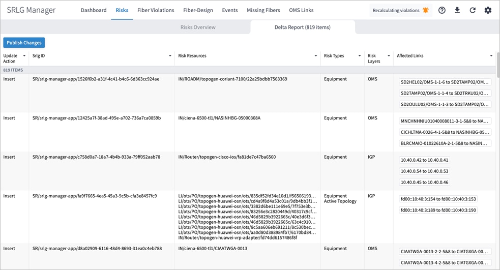500x270 pixels.
Task: Open the Affected Links column dropdown
Action: point(491,56)
